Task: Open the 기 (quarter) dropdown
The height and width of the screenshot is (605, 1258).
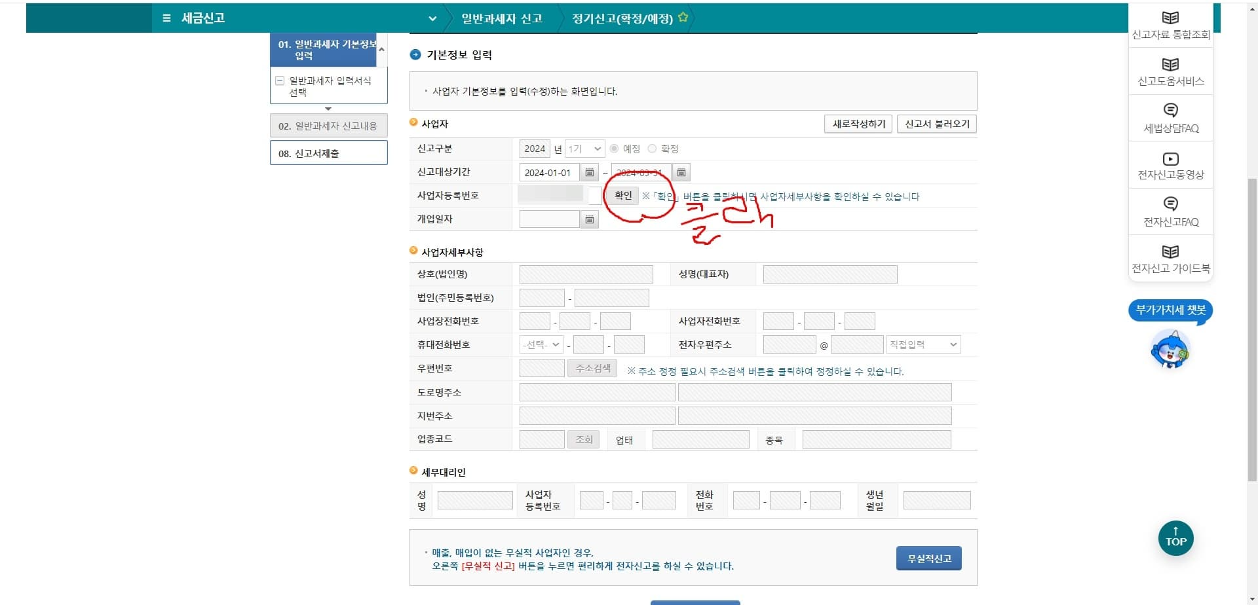Action: [x=583, y=149]
